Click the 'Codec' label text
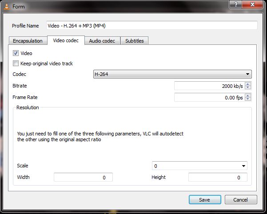The image size is (267, 214). pyautogui.click(x=20, y=74)
